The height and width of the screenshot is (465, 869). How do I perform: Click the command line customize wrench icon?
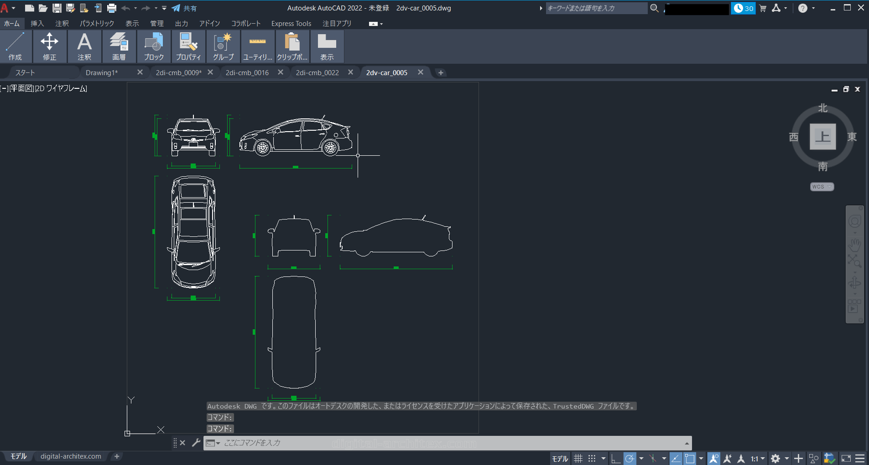click(196, 443)
